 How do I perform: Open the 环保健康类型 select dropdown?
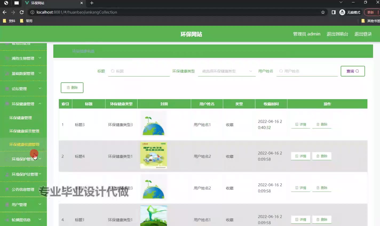coord(227,71)
